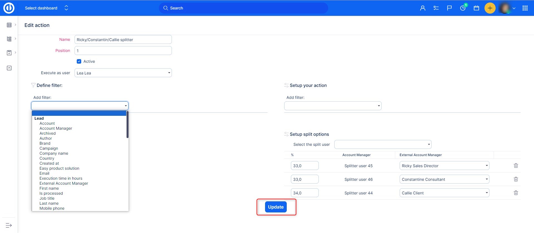The width and height of the screenshot is (534, 233).
Task: Open the apps grid menu icon
Action: point(525,8)
